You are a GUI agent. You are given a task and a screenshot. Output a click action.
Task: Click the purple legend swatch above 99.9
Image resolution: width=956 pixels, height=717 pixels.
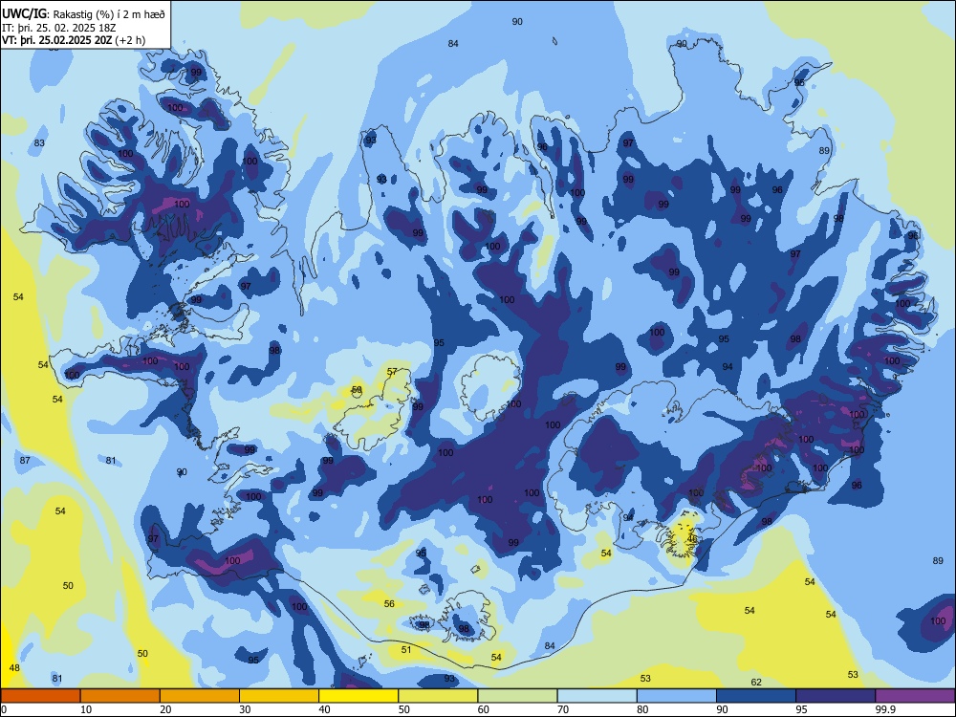(915, 696)
